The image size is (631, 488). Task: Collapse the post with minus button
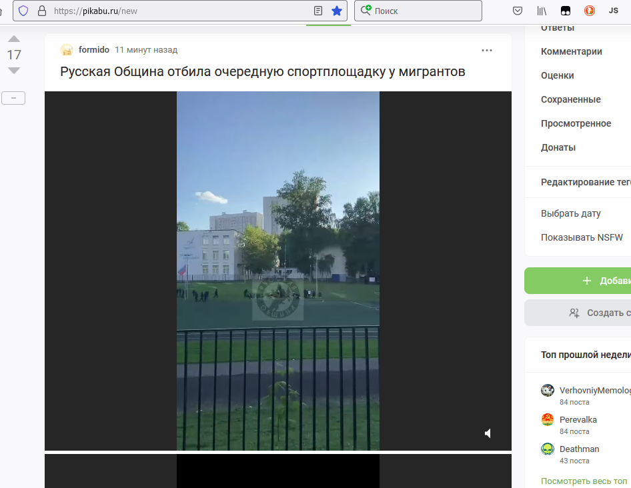point(13,98)
